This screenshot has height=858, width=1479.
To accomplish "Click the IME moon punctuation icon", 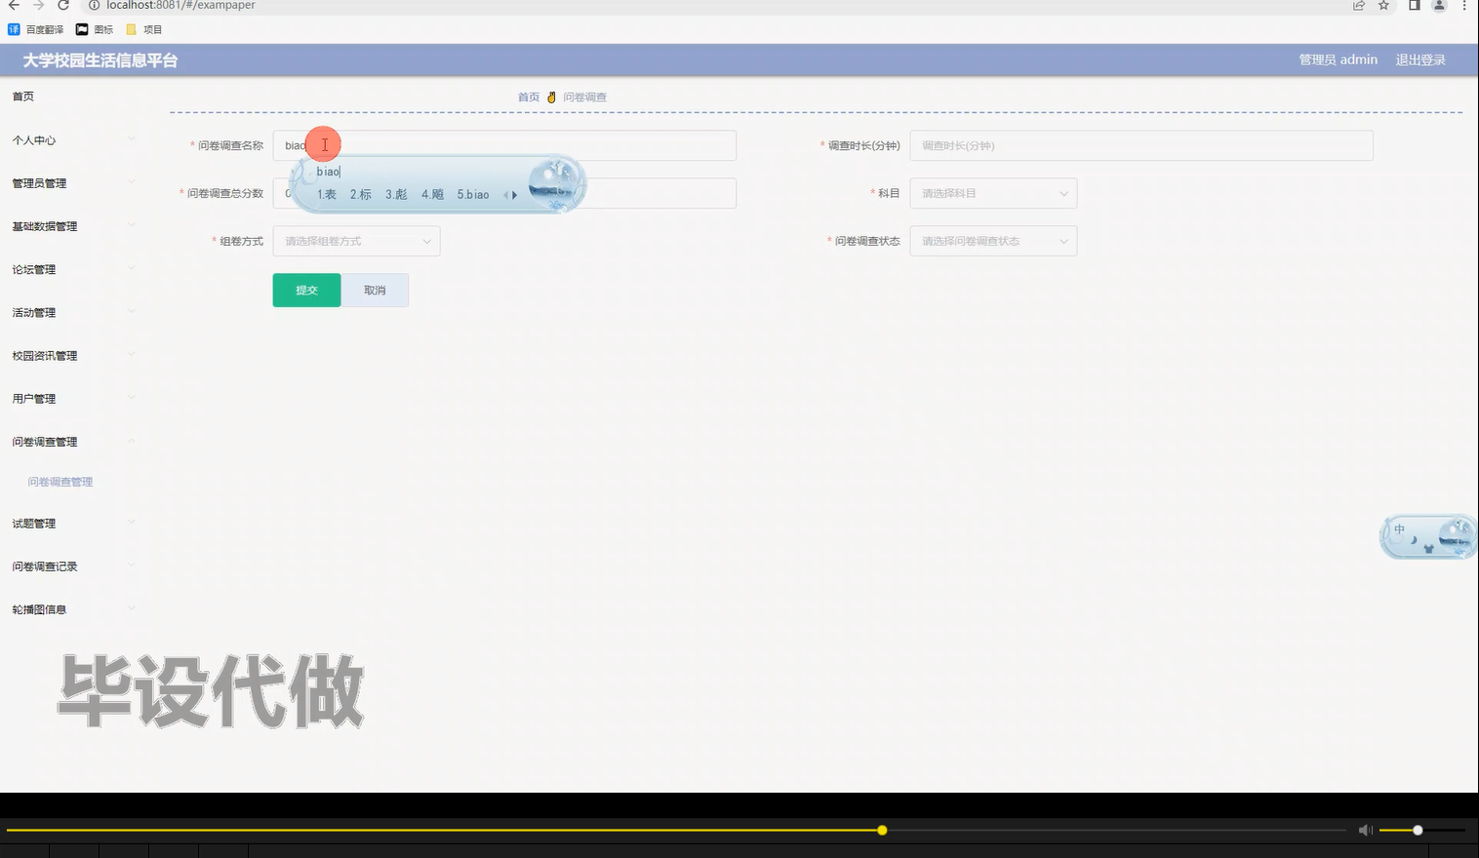I will (x=1414, y=539).
